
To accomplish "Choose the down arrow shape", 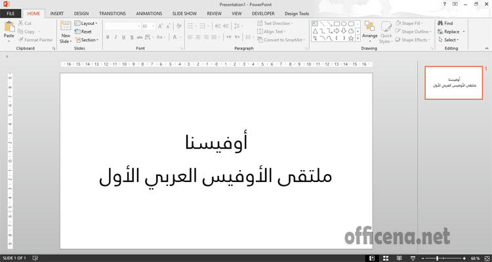I will click(344, 31).
